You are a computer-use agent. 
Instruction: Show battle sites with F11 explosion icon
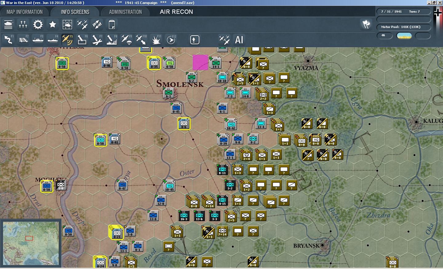pyautogui.click(x=156, y=40)
